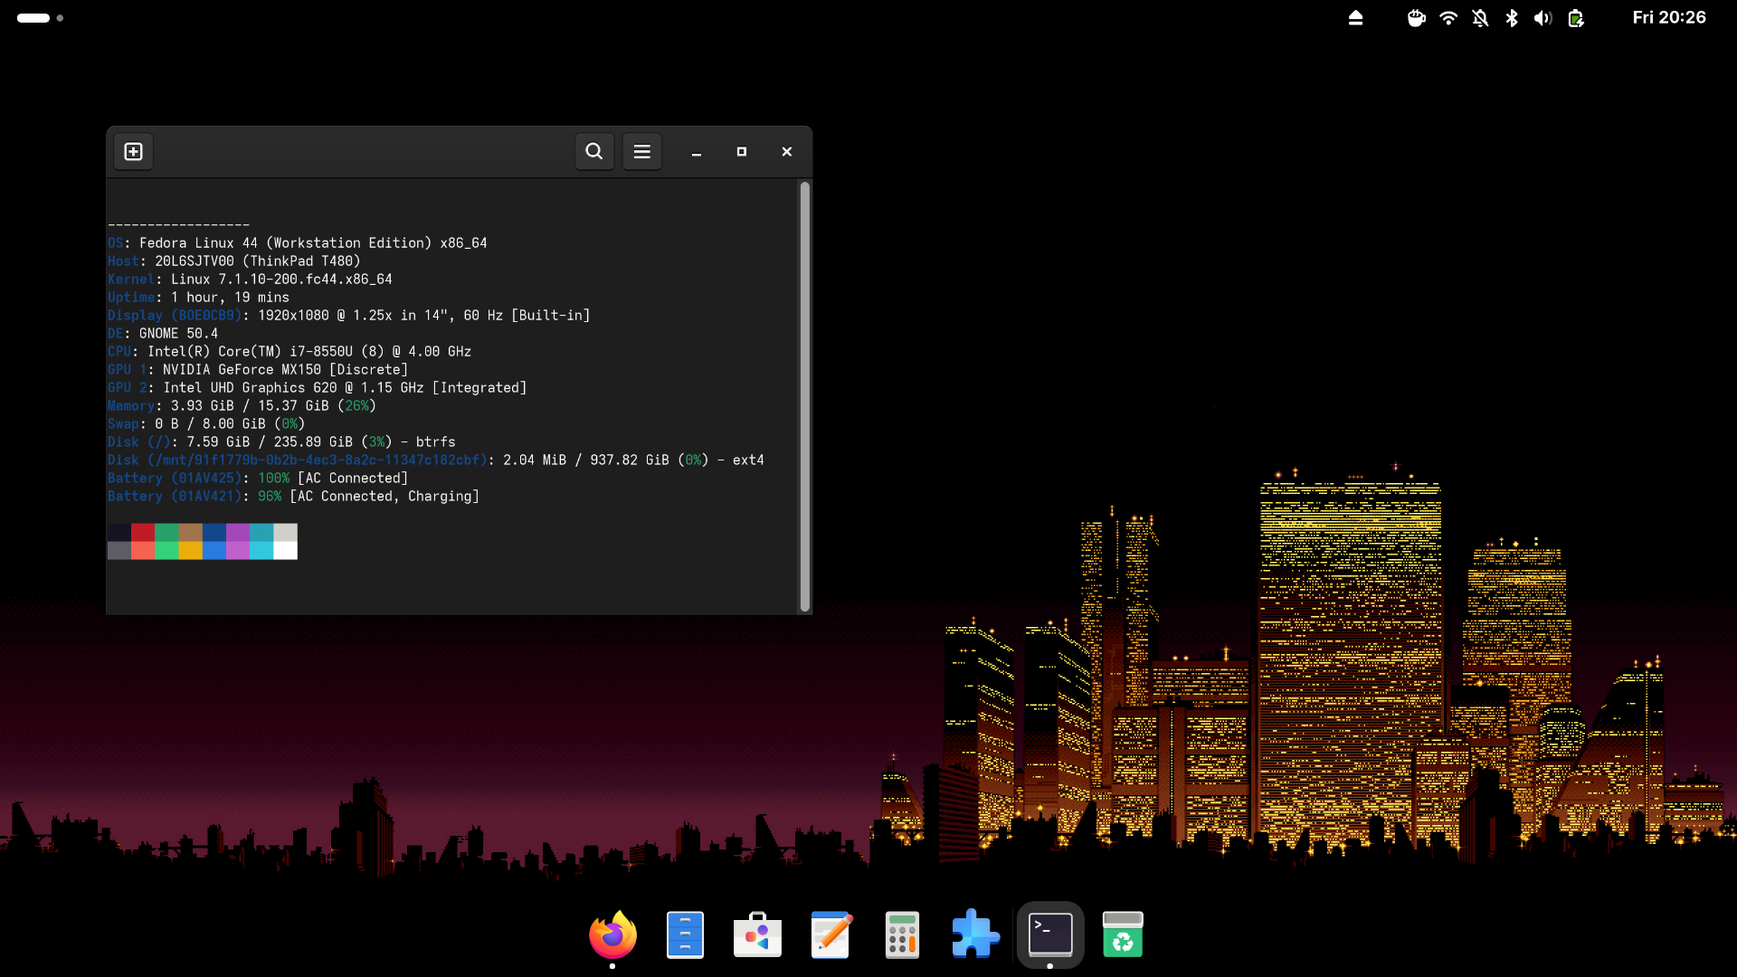
Task: Launch Firefox from the dock
Action: [x=612, y=934]
